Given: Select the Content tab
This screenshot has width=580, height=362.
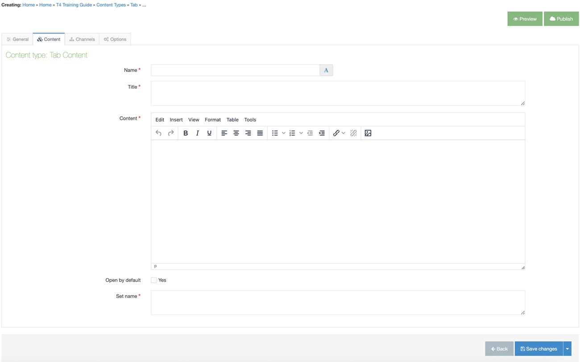Looking at the screenshot, I should tap(49, 39).
